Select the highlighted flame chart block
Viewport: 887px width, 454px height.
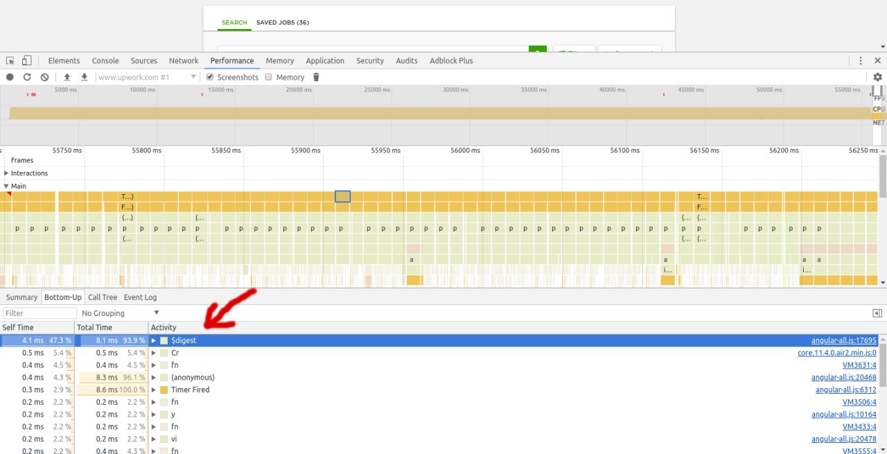tap(342, 197)
